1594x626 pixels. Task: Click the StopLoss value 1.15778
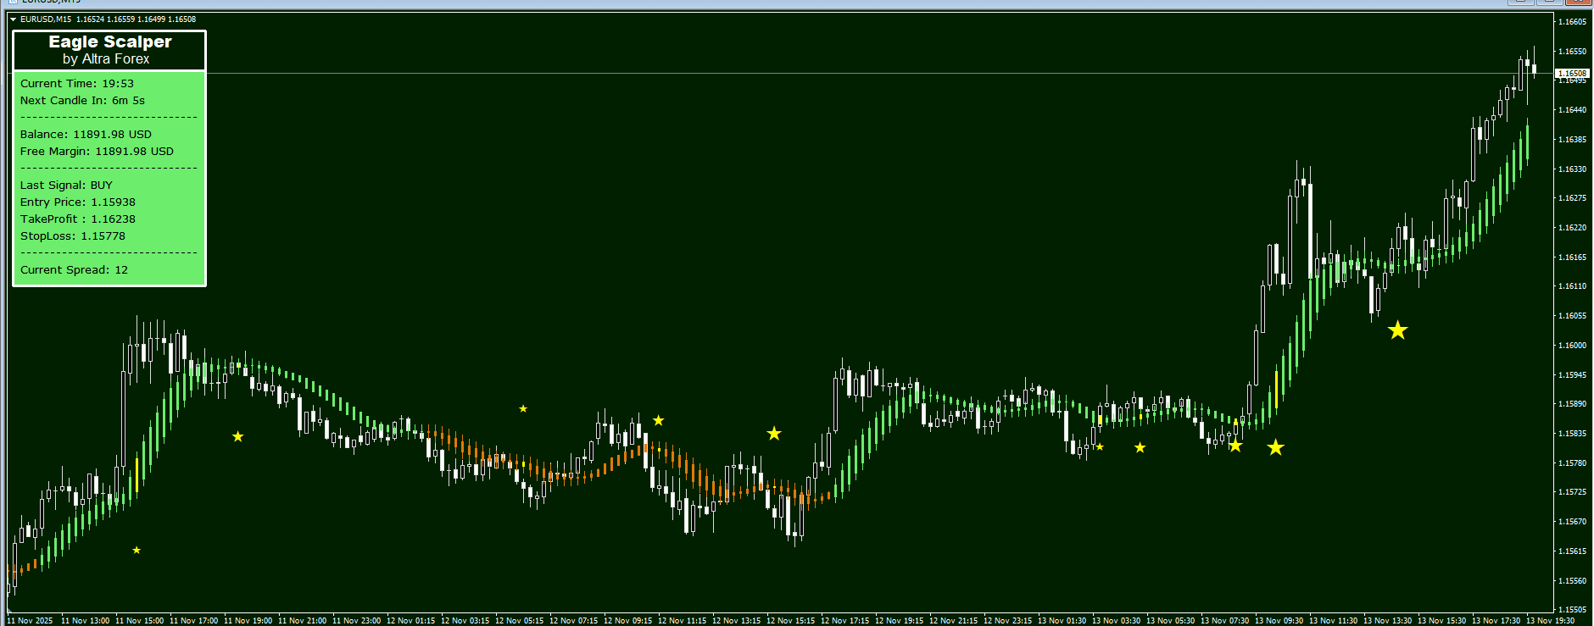pos(103,235)
